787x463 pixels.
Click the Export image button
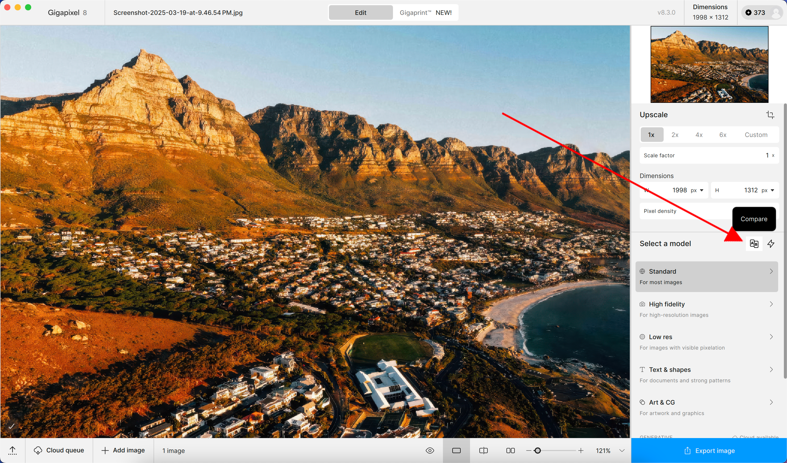tap(709, 451)
